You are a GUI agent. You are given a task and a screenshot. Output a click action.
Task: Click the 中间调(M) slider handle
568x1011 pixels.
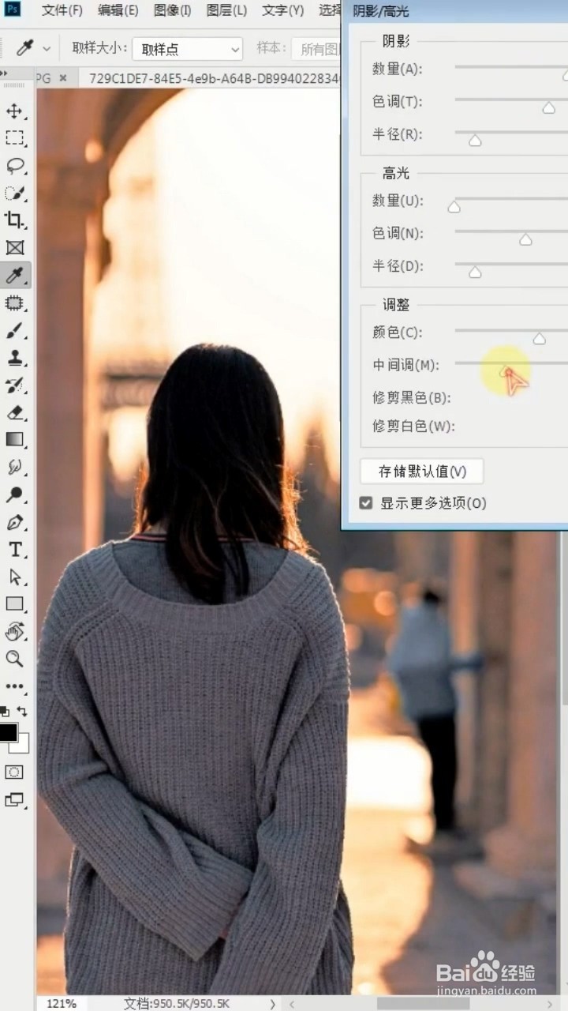click(506, 371)
